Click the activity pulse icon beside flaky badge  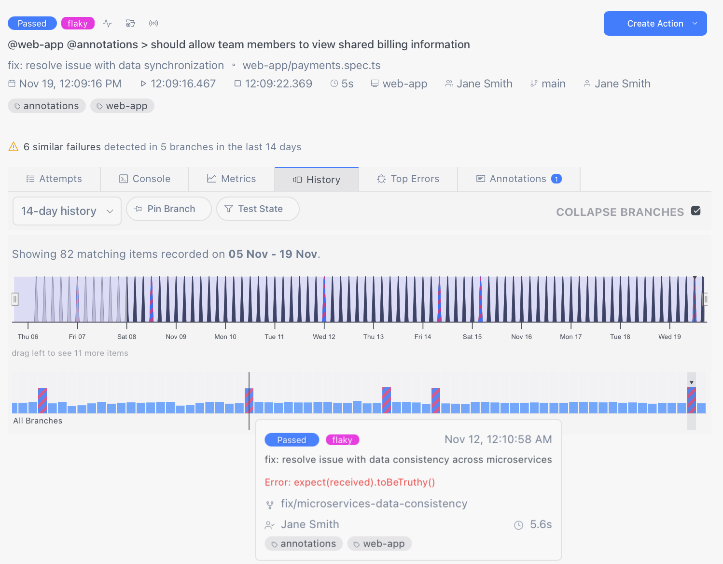click(107, 23)
